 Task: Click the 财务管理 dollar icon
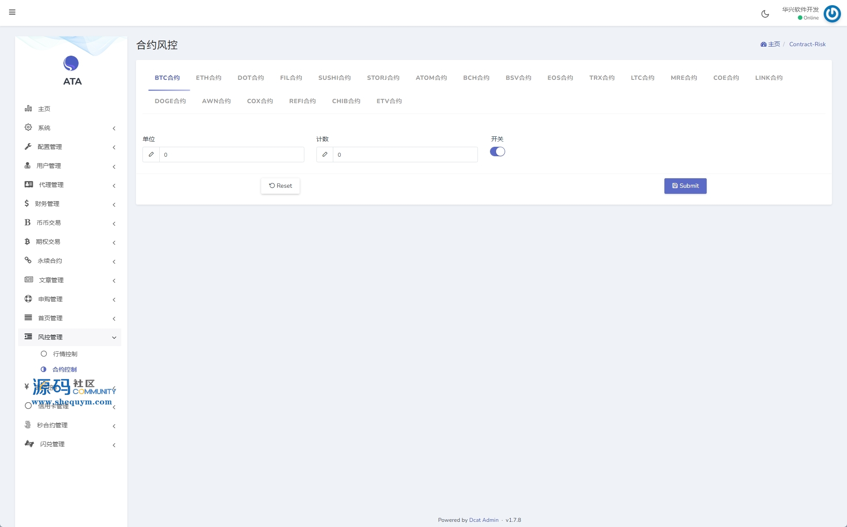[27, 203]
